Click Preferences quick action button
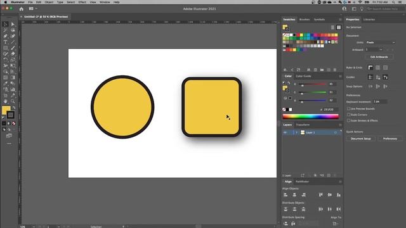This screenshot has width=406, height=228. [390, 139]
